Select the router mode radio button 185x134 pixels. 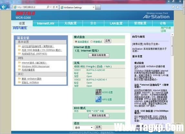tap(76, 42)
